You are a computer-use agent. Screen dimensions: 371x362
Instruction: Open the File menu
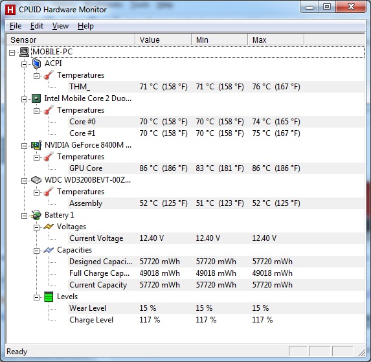tap(16, 26)
